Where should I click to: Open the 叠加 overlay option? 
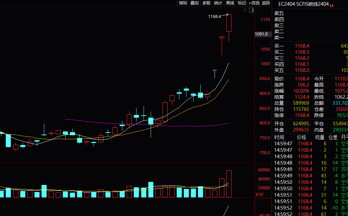195,3
